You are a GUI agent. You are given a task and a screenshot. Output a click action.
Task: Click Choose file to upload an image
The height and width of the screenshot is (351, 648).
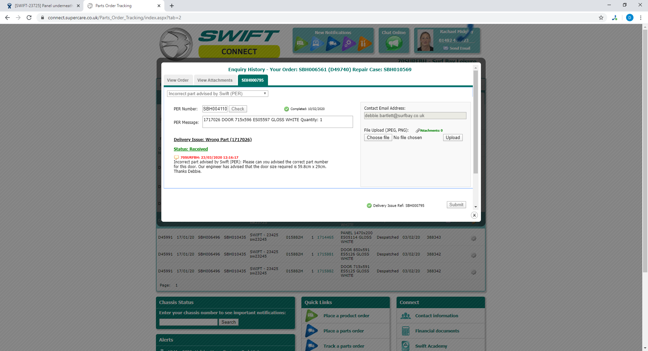click(378, 138)
